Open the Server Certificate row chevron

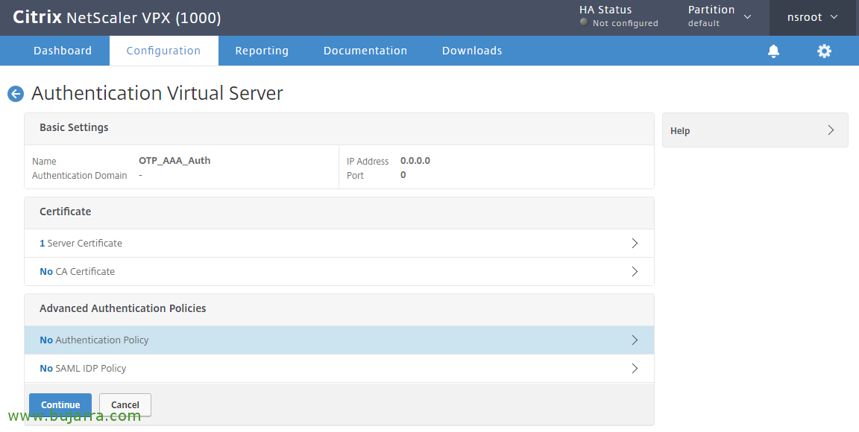click(x=635, y=243)
